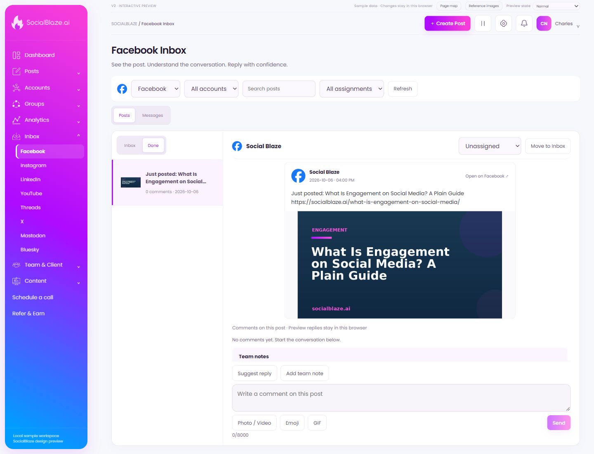
Task: Switch to the Messages tab
Action: pos(153,116)
